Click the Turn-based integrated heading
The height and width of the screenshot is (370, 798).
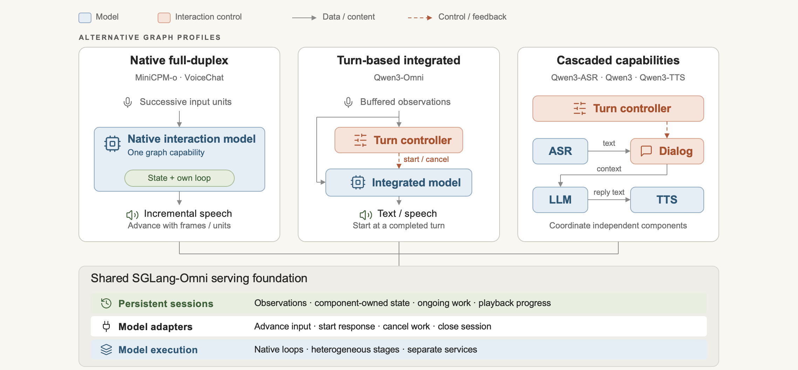coord(399,60)
